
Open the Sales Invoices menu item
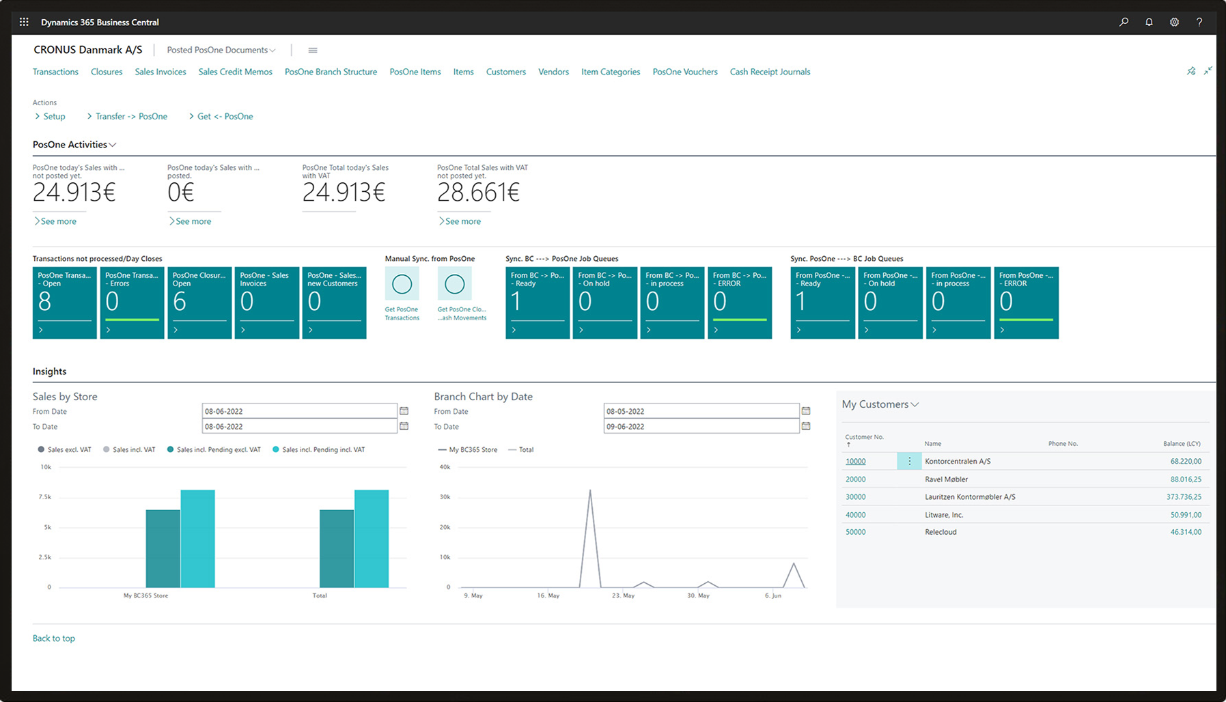(161, 72)
